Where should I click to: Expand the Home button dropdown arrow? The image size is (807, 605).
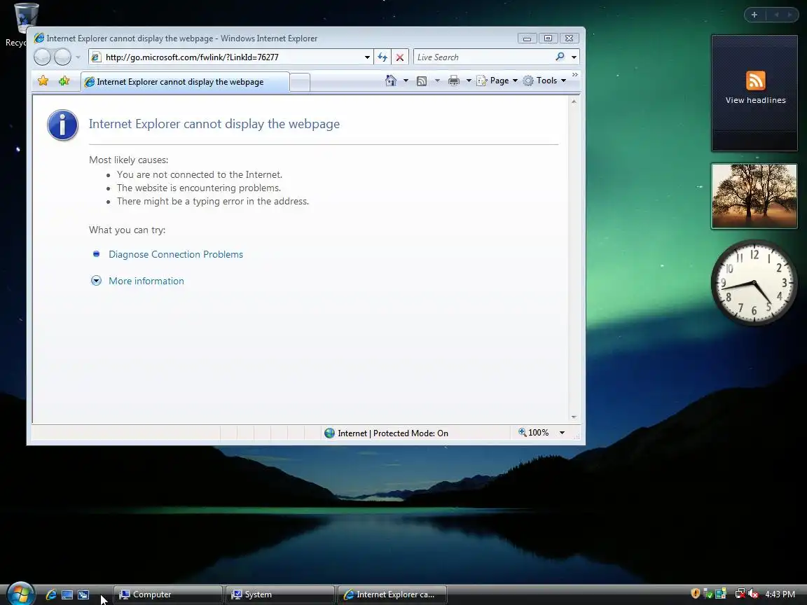pyautogui.click(x=406, y=81)
